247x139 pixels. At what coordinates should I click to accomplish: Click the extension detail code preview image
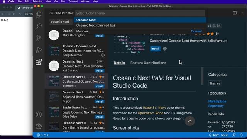[x=129, y=44]
